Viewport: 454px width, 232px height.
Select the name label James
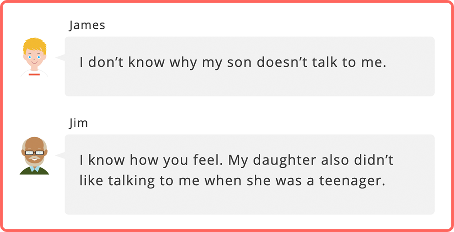[x=87, y=26]
